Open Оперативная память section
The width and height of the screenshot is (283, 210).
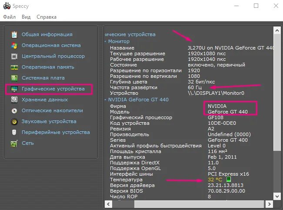48,67
